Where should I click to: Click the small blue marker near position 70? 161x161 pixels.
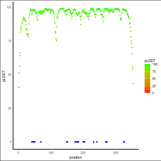41,142
